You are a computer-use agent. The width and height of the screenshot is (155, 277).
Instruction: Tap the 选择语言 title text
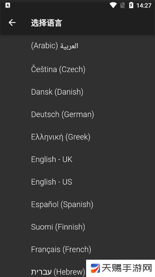coord(46,23)
